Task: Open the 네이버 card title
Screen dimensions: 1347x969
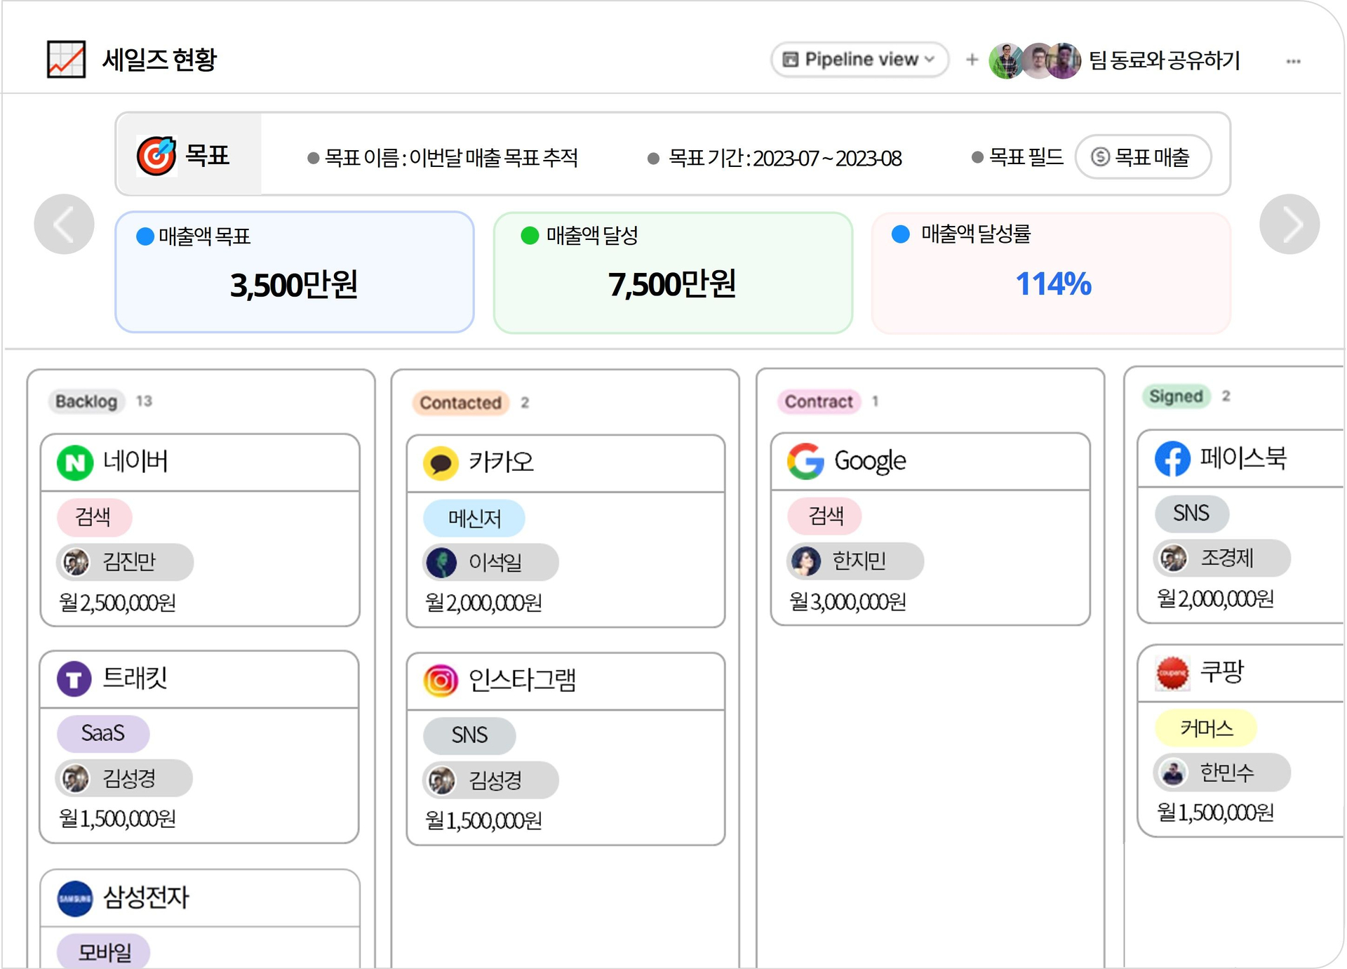Action: click(135, 462)
